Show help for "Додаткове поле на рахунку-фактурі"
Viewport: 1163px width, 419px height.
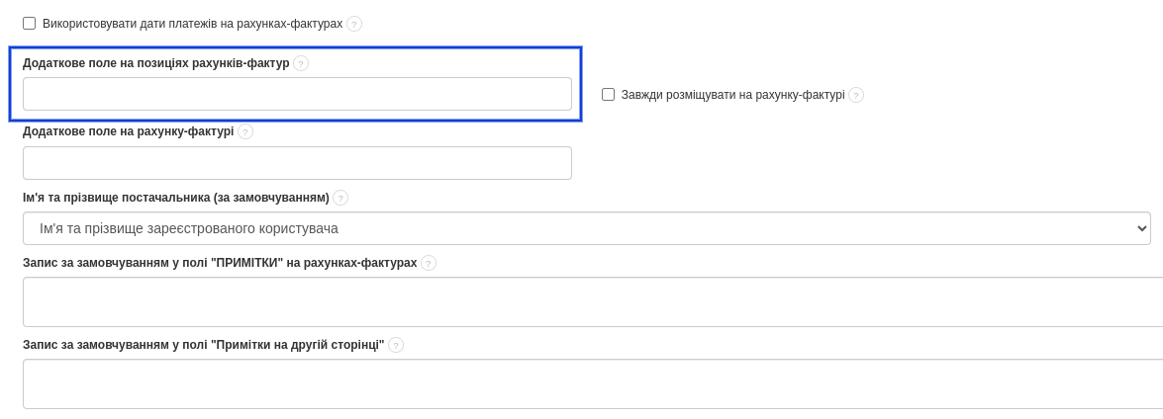click(245, 131)
